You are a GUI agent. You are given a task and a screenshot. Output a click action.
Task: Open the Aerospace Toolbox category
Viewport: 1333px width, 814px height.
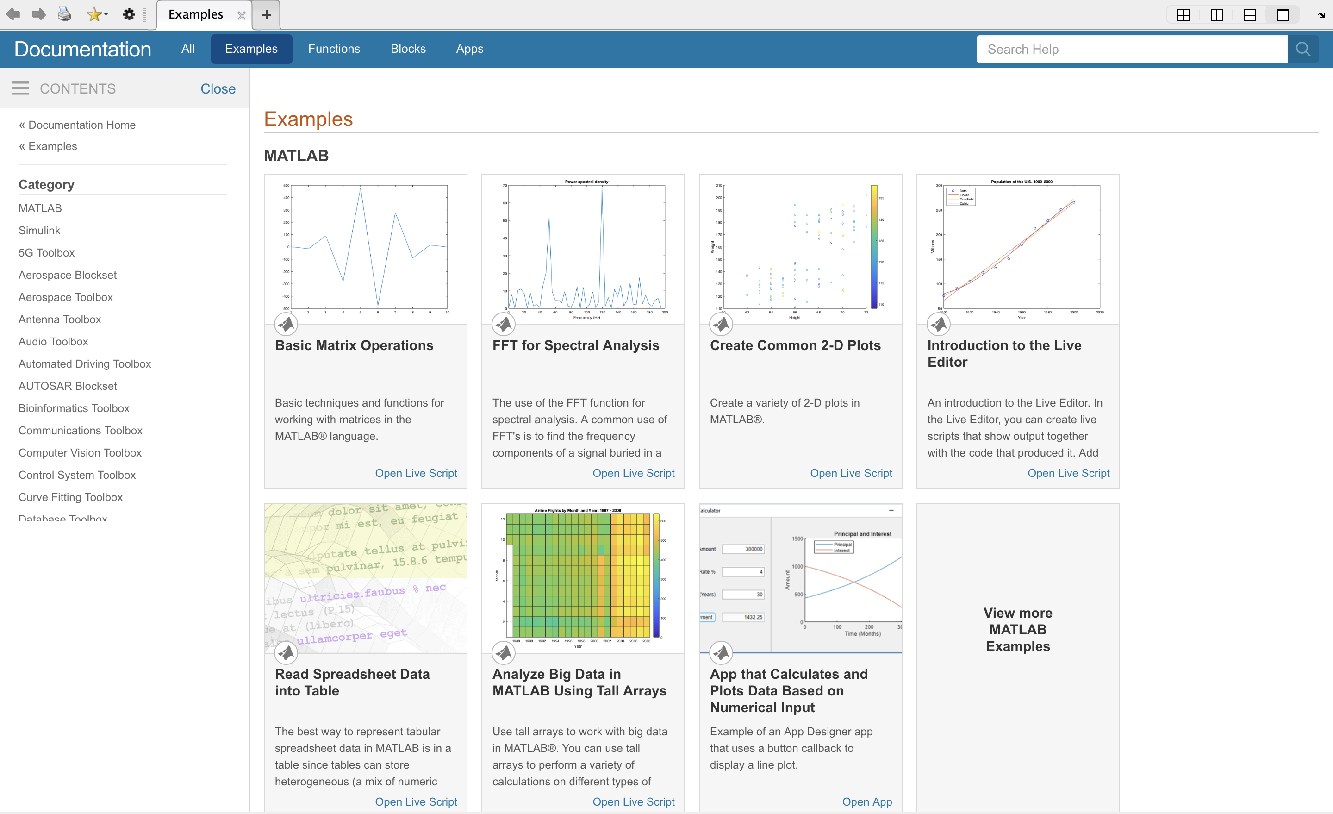pyautogui.click(x=65, y=297)
